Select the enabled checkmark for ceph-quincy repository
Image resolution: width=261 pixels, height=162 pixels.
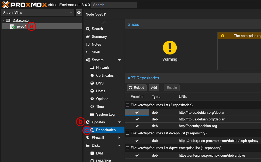coord(137,141)
